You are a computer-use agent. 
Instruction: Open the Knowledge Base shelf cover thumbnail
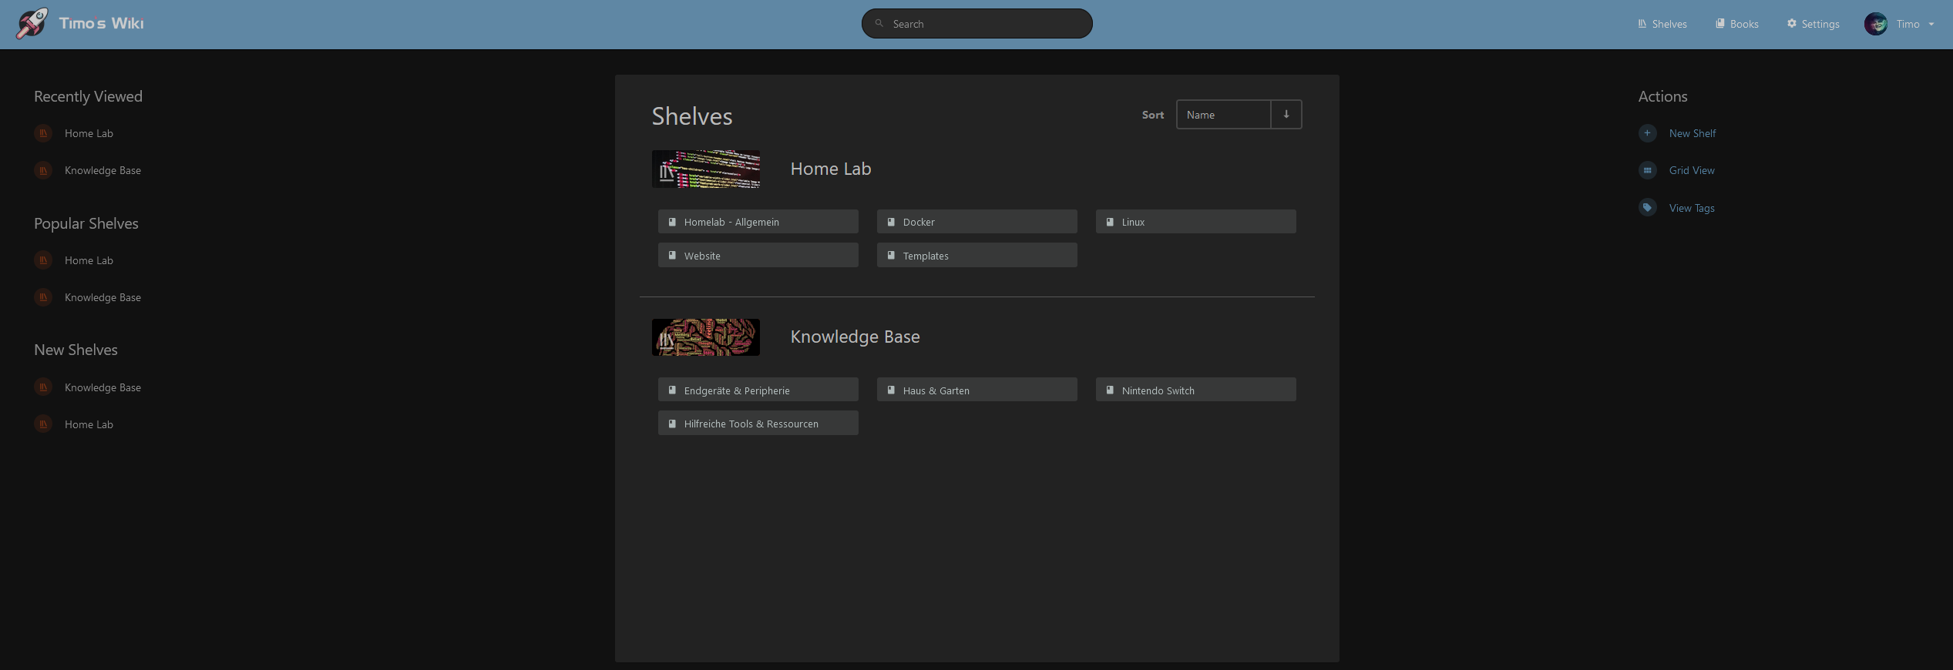[x=706, y=337]
